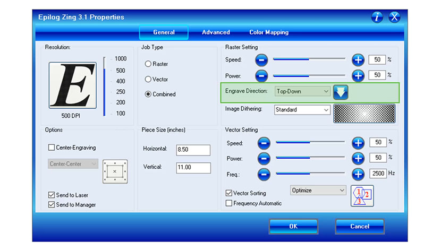The image size is (441, 251).
Task: Open the Engrave Direction Top-Down dropdown
Action: pyautogui.click(x=302, y=91)
